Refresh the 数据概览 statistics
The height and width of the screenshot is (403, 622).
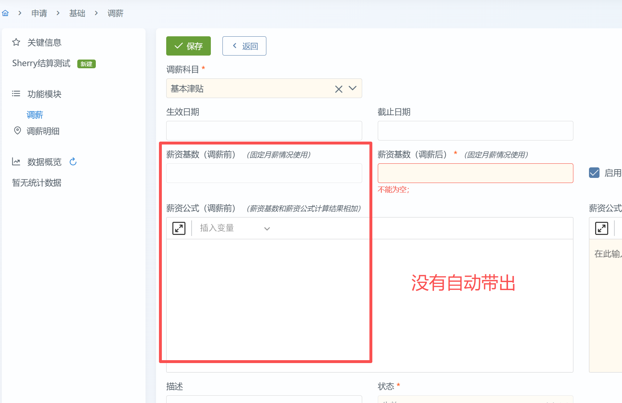(73, 162)
